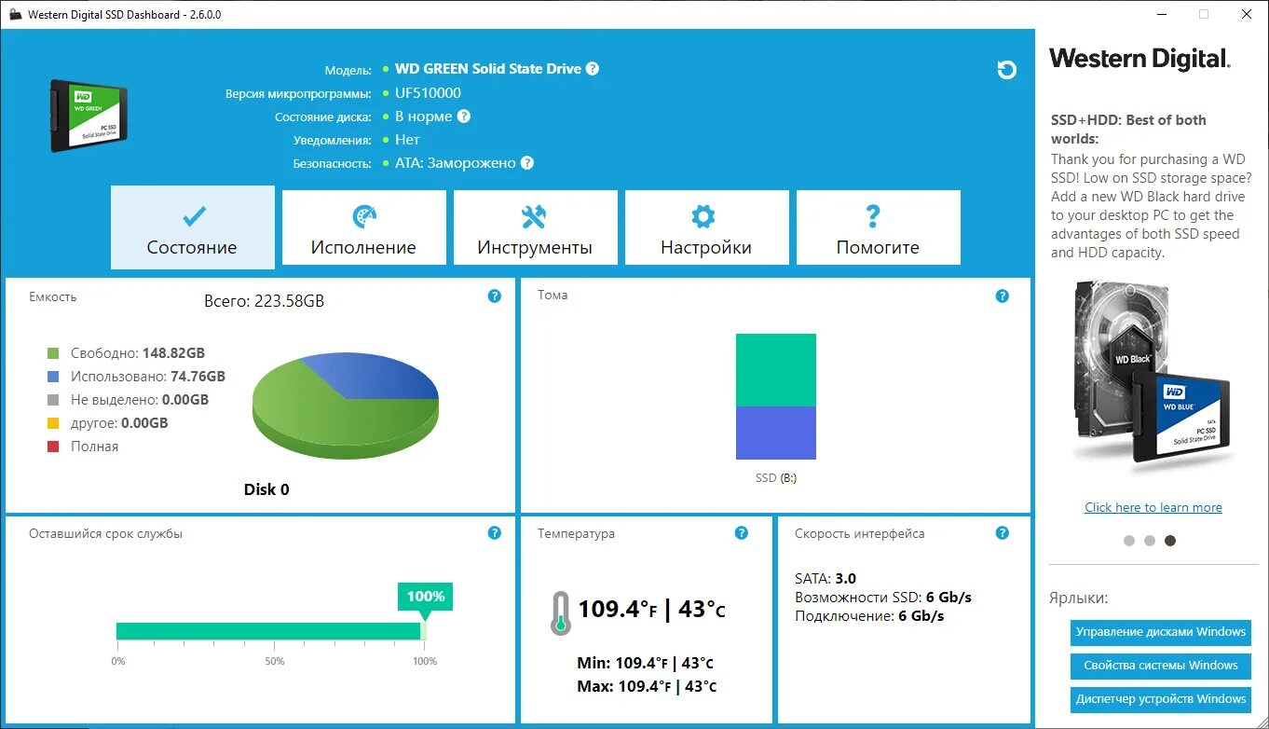The height and width of the screenshot is (729, 1269).
Task: Click the Помогите question mark icon
Action: coord(872,215)
